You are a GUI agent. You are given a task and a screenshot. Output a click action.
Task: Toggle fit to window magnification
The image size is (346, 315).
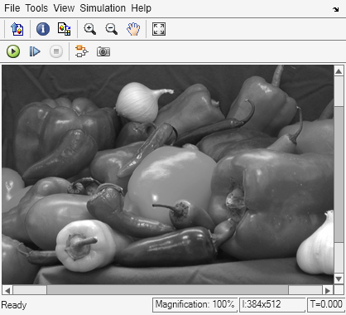159,29
